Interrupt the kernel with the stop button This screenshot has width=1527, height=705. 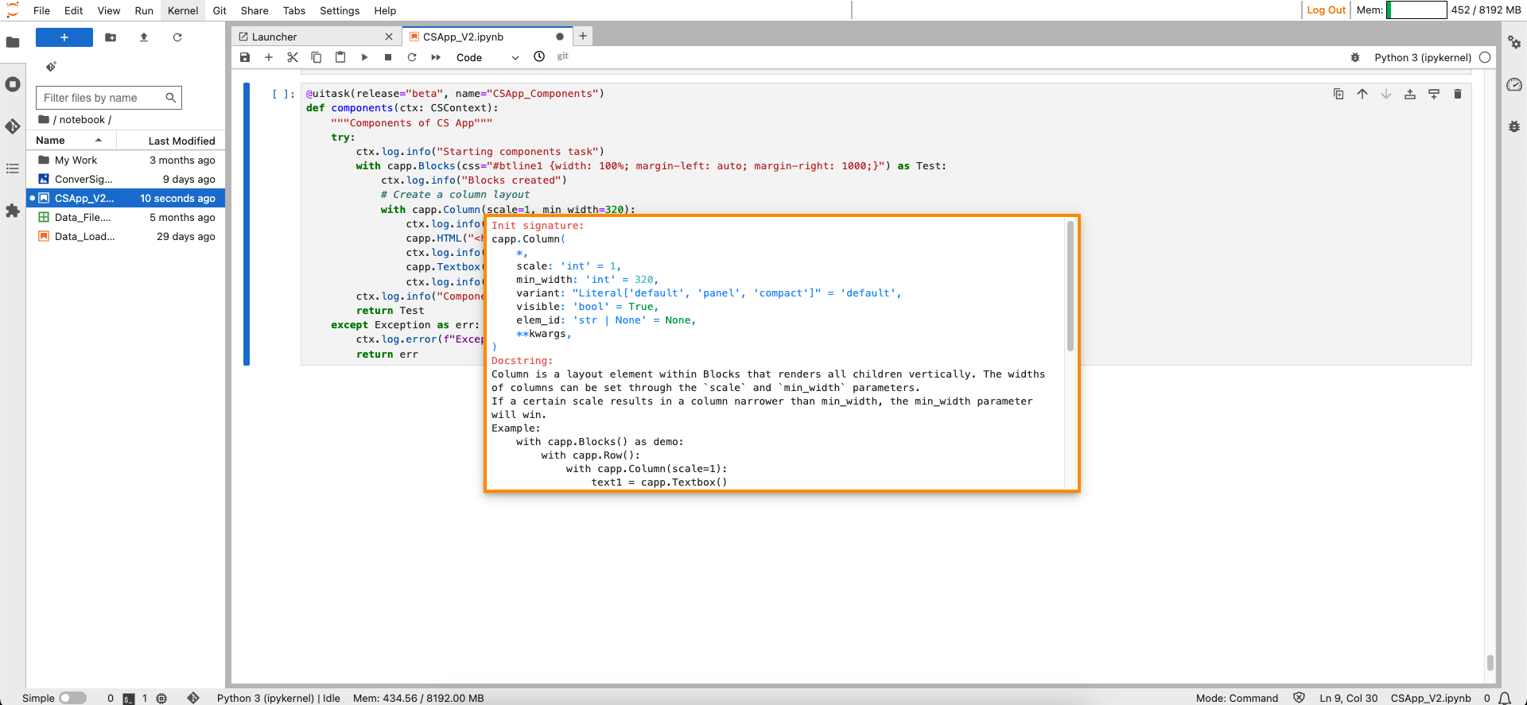(x=388, y=57)
